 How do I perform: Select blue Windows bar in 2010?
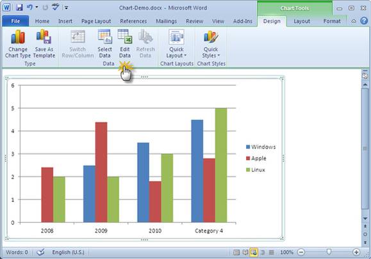tap(143, 182)
